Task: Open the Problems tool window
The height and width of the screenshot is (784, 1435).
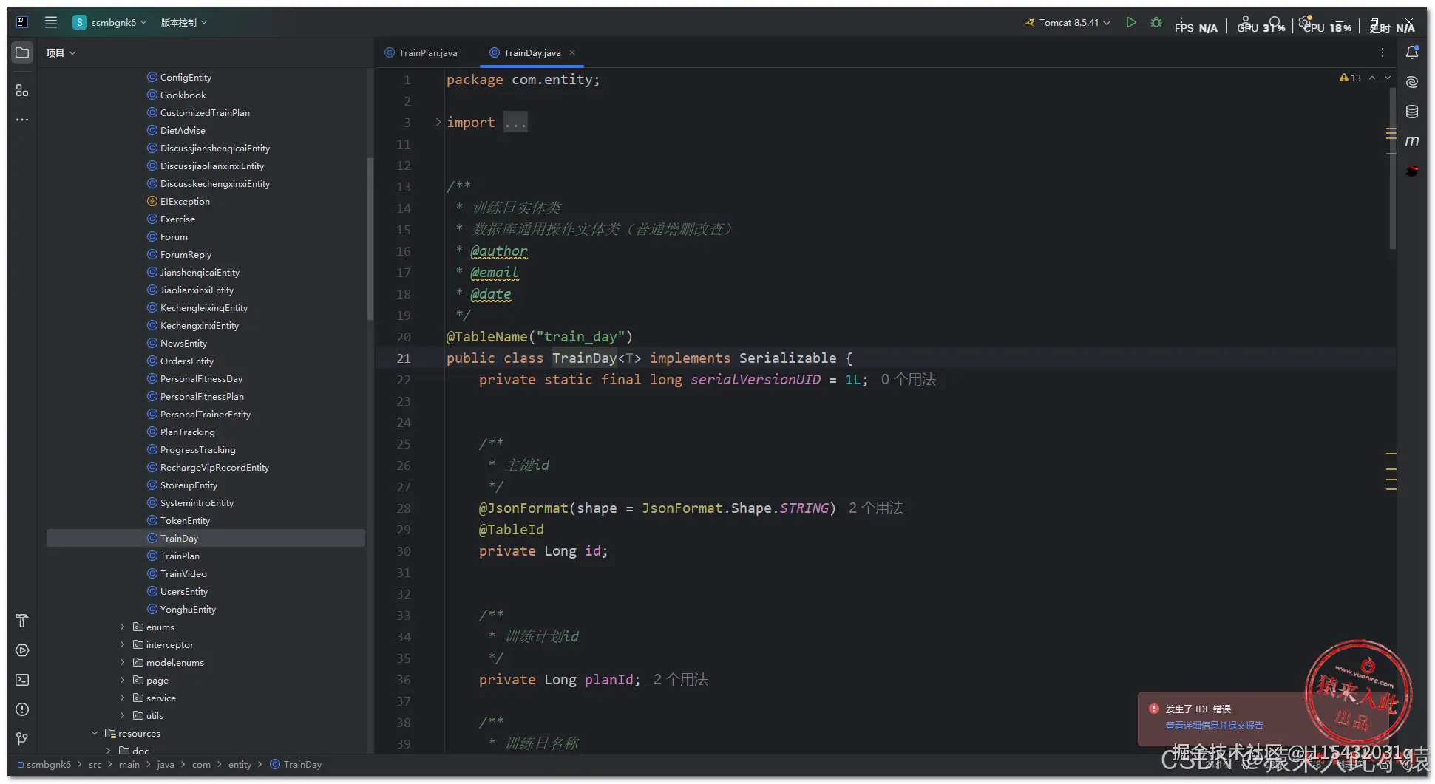Action: (22, 709)
